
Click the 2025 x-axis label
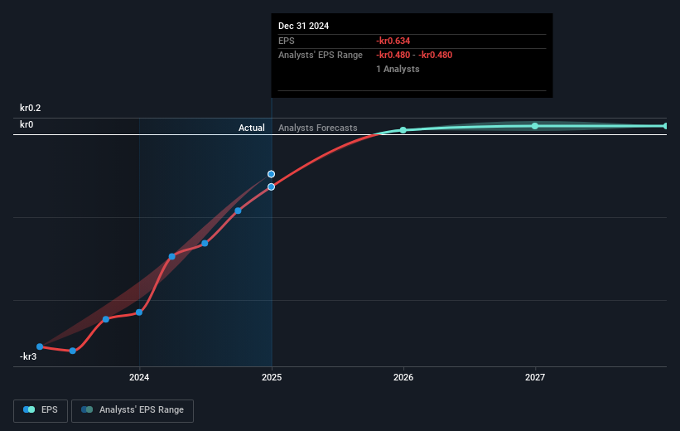pos(272,377)
